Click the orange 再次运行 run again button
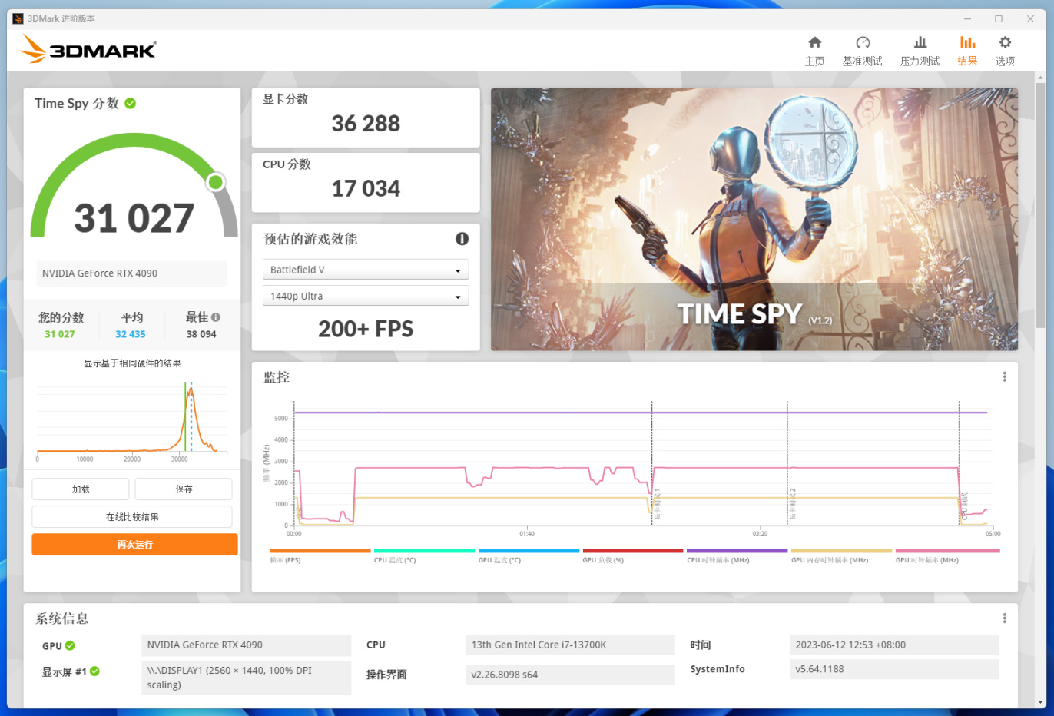The width and height of the screenshot is (1054, 716). pos(134,544)
